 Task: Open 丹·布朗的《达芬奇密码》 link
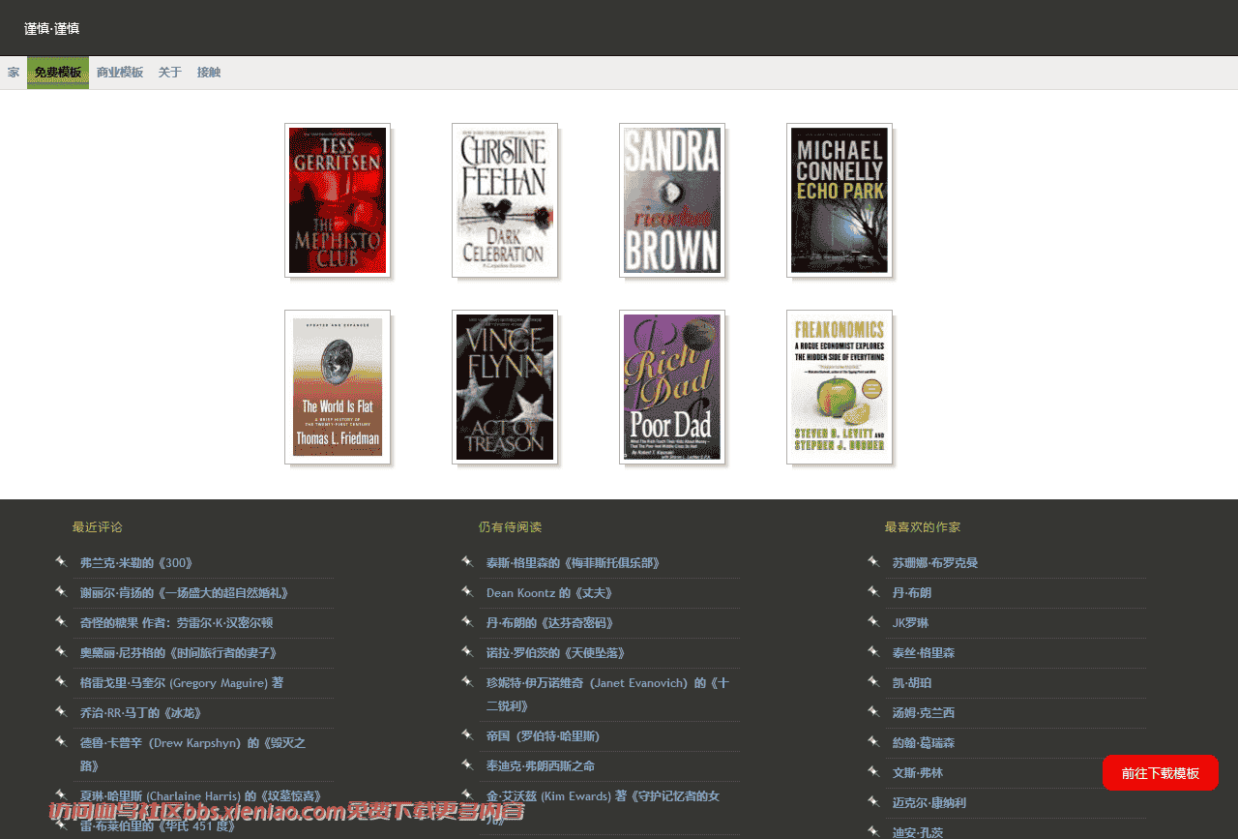[x=550, y=623]
